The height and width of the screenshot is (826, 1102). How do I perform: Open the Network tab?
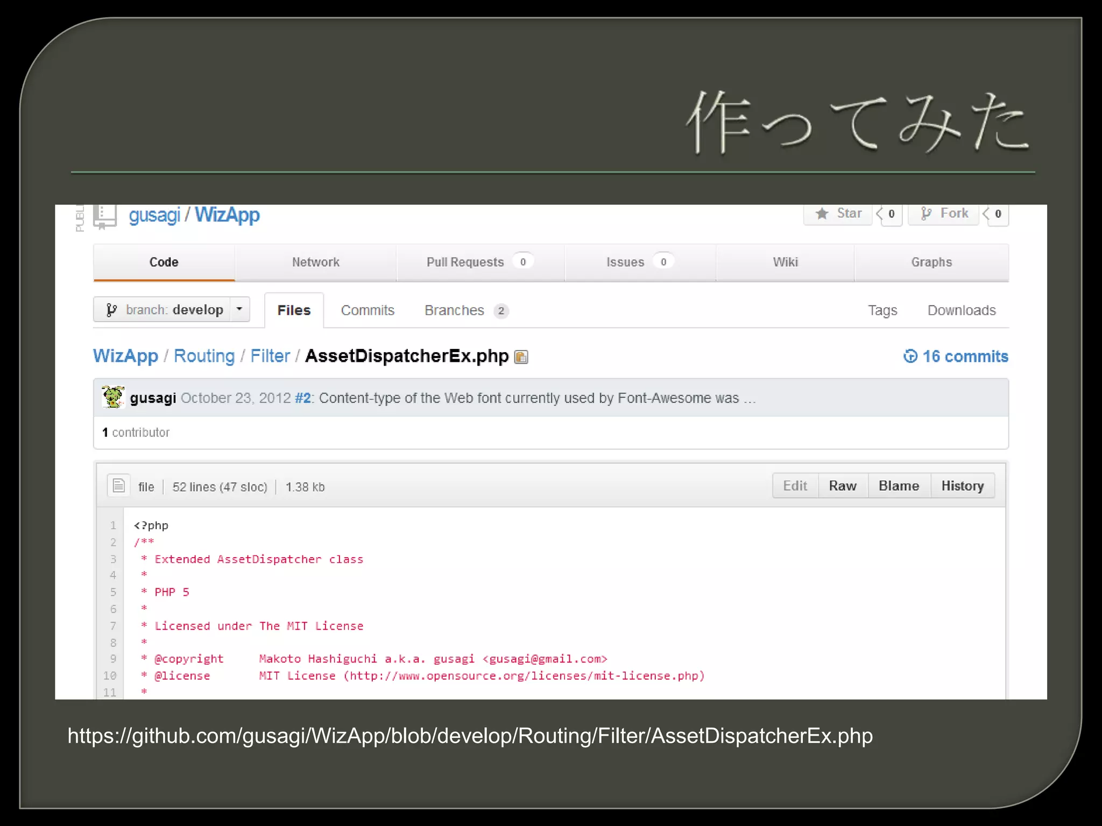point(316,262)
